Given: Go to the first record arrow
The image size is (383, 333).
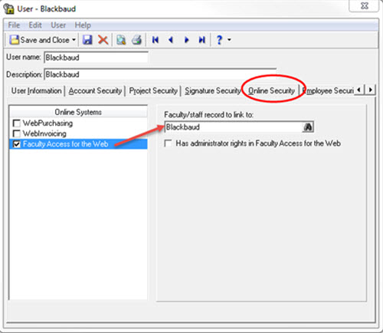Looking at the screenshot, I should point(155,40).
